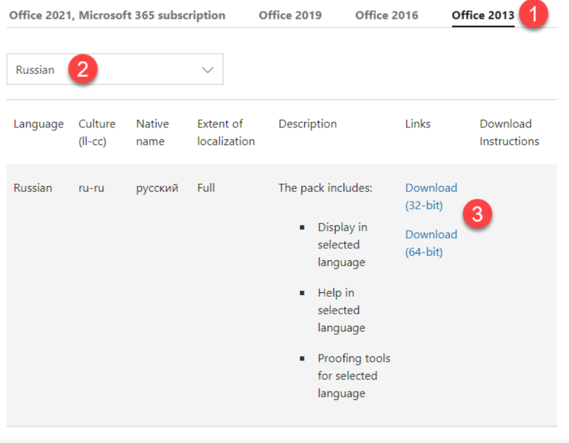
Task: Click the Links column header
Action: (x=418, y=124)
